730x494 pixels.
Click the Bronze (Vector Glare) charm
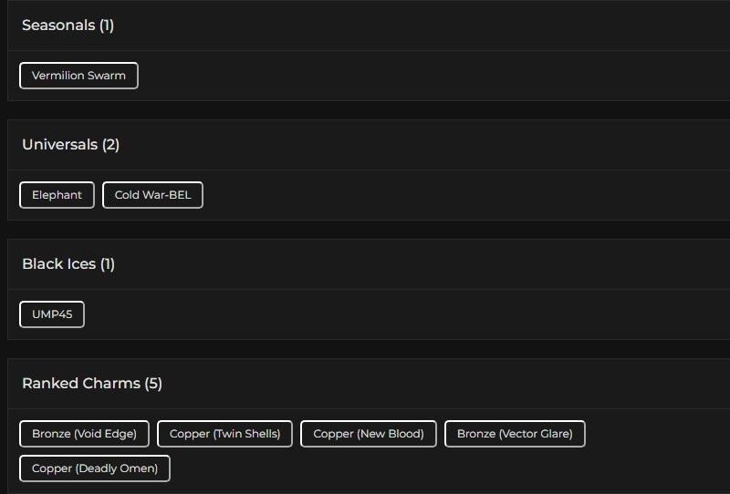(515, 434)
